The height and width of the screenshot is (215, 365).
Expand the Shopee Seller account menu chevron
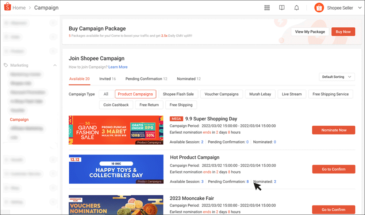tap(359, 7)
